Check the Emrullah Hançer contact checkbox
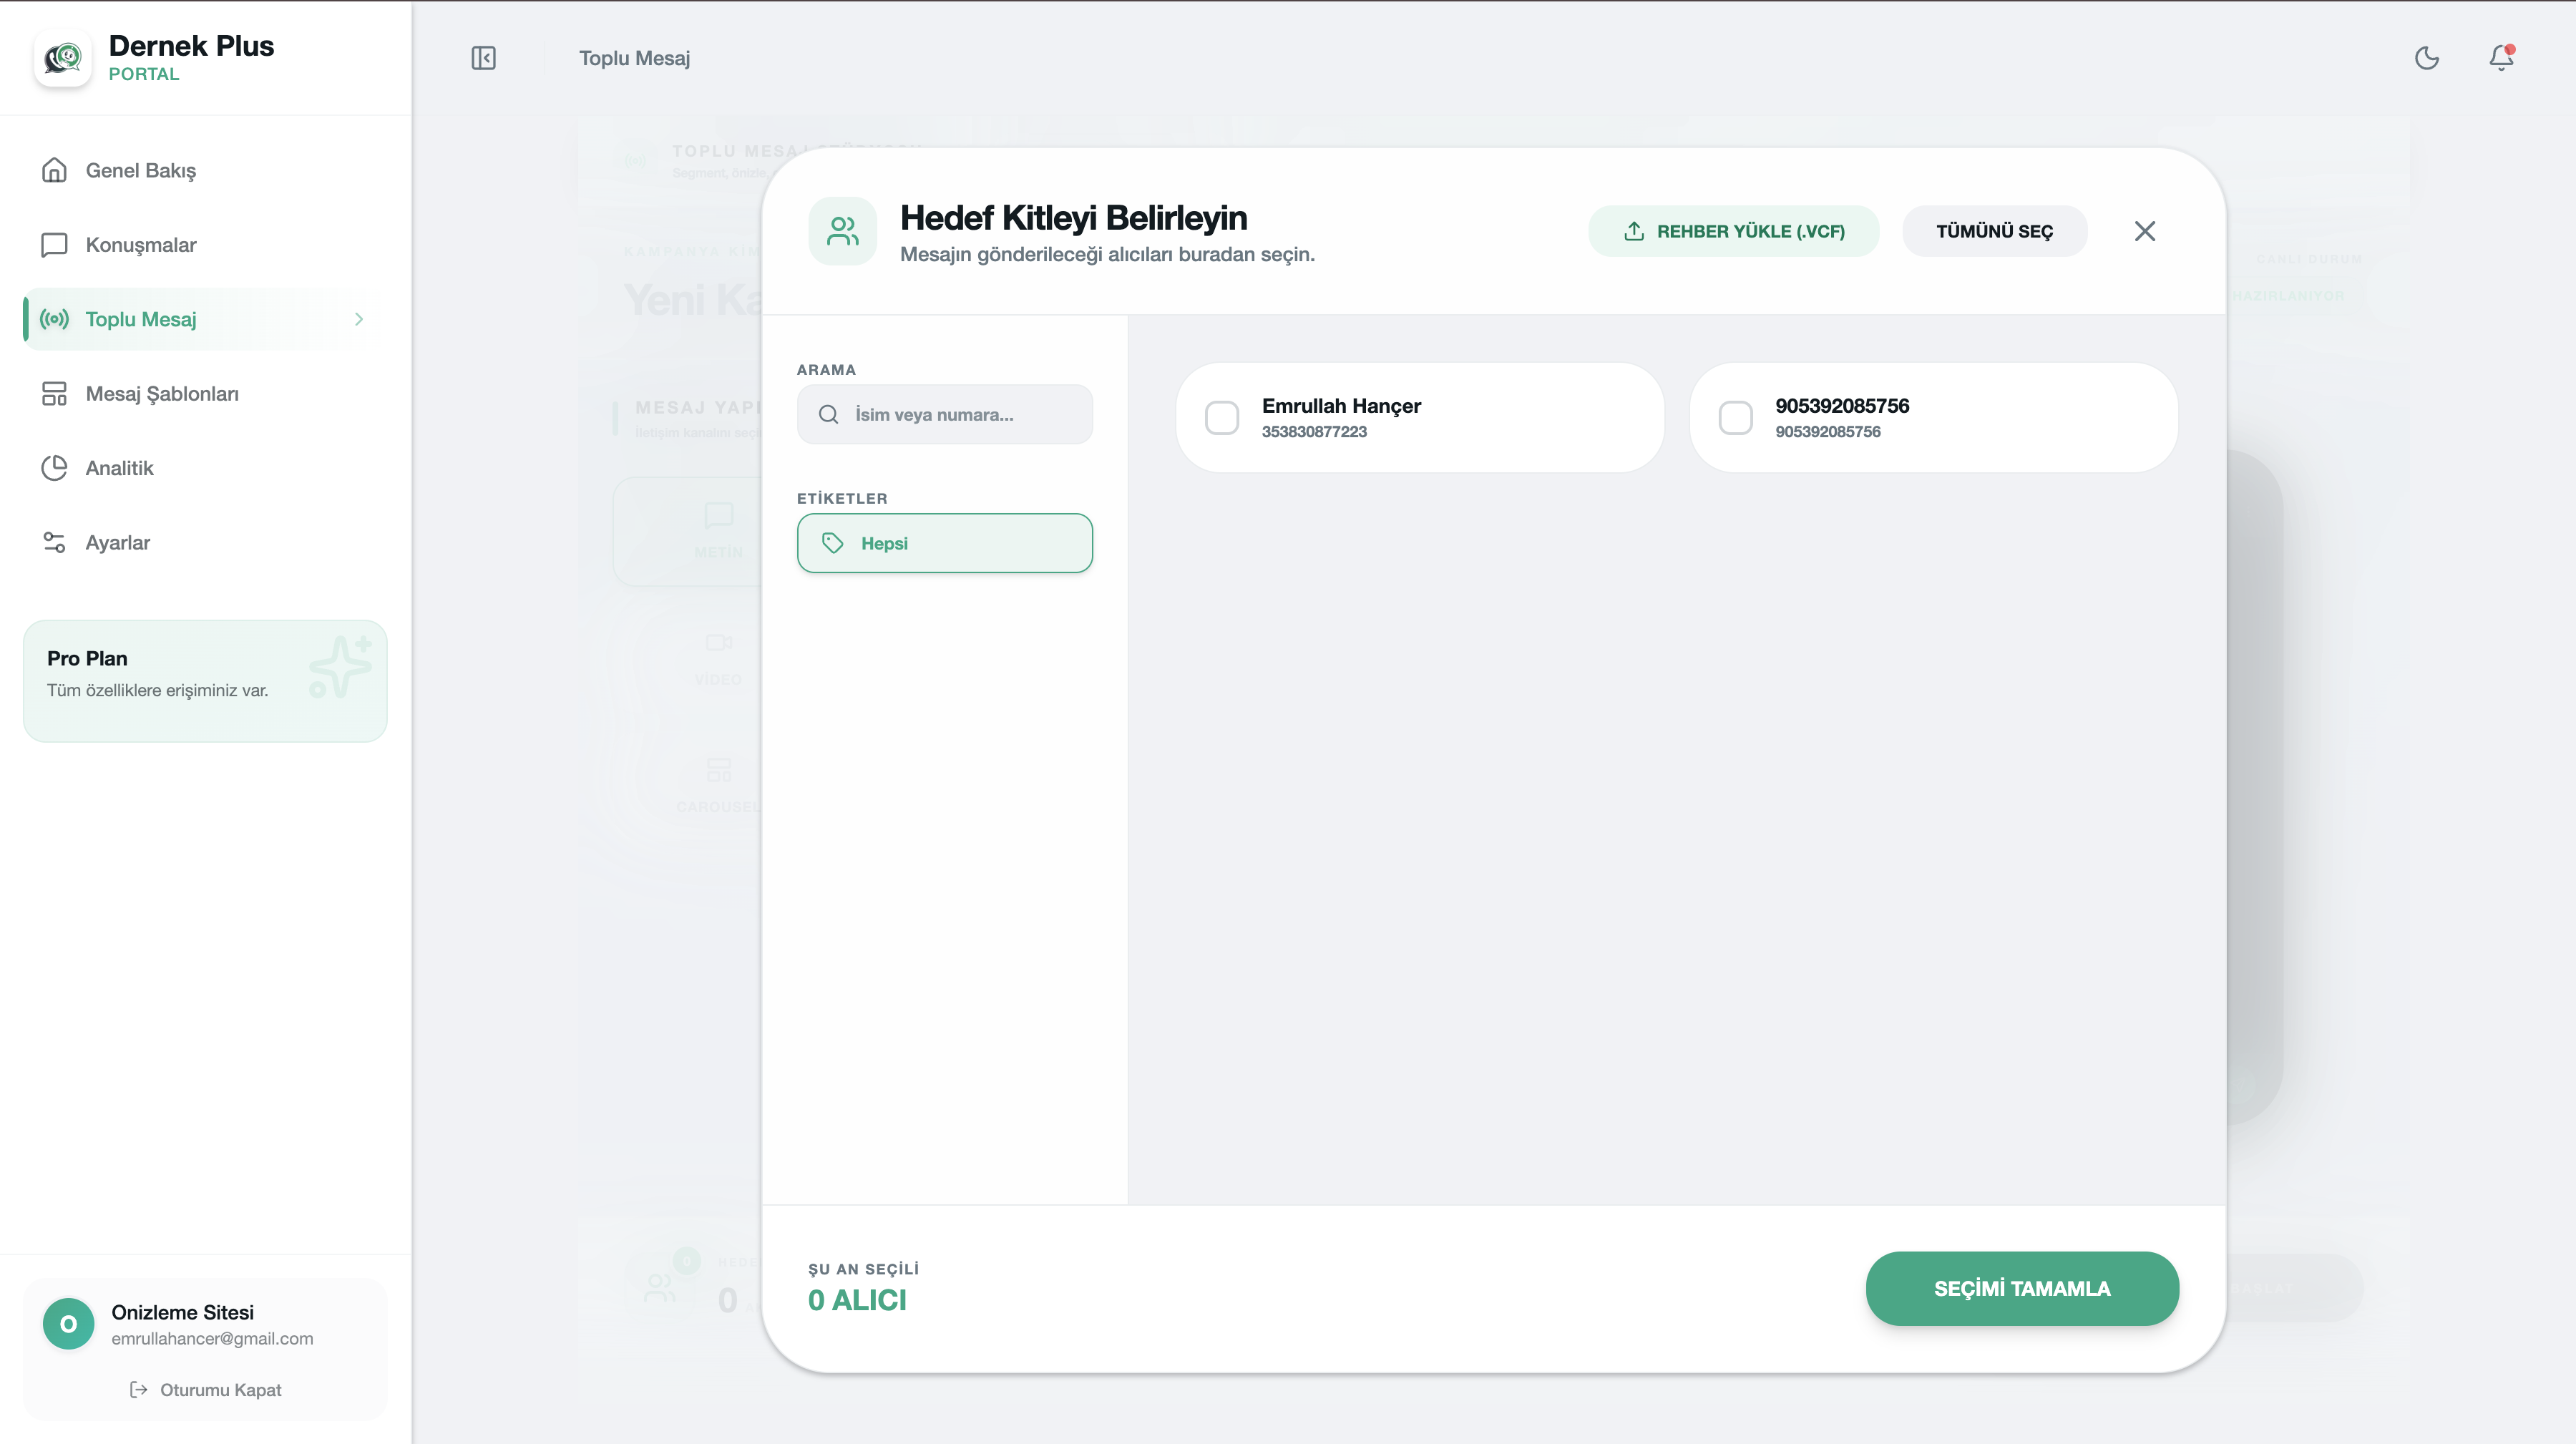Viewport: 2576px width, 1444px height. click(x=1221, y=418)
